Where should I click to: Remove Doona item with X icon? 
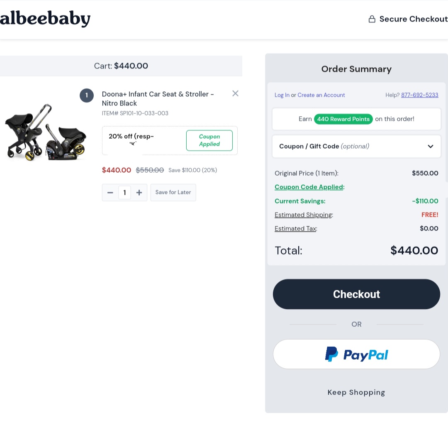(x=235, y=93)
